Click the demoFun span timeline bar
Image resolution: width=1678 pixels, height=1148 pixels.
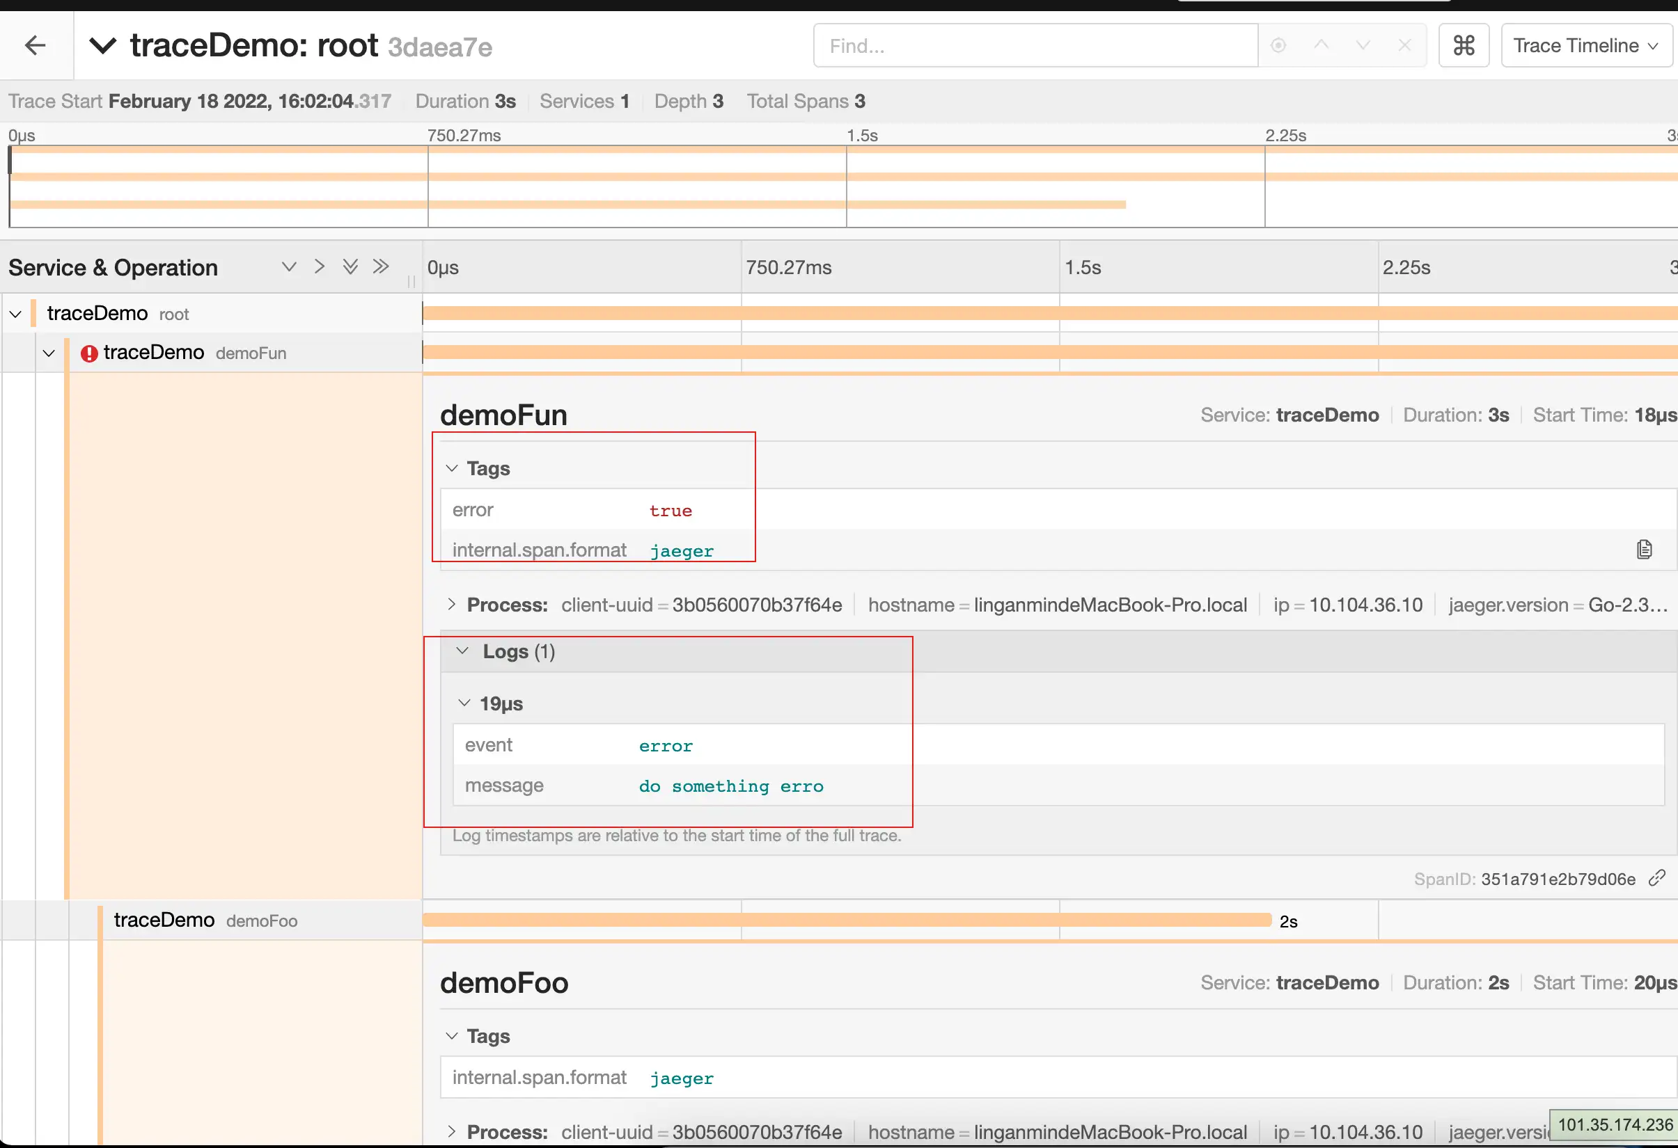1050,352
